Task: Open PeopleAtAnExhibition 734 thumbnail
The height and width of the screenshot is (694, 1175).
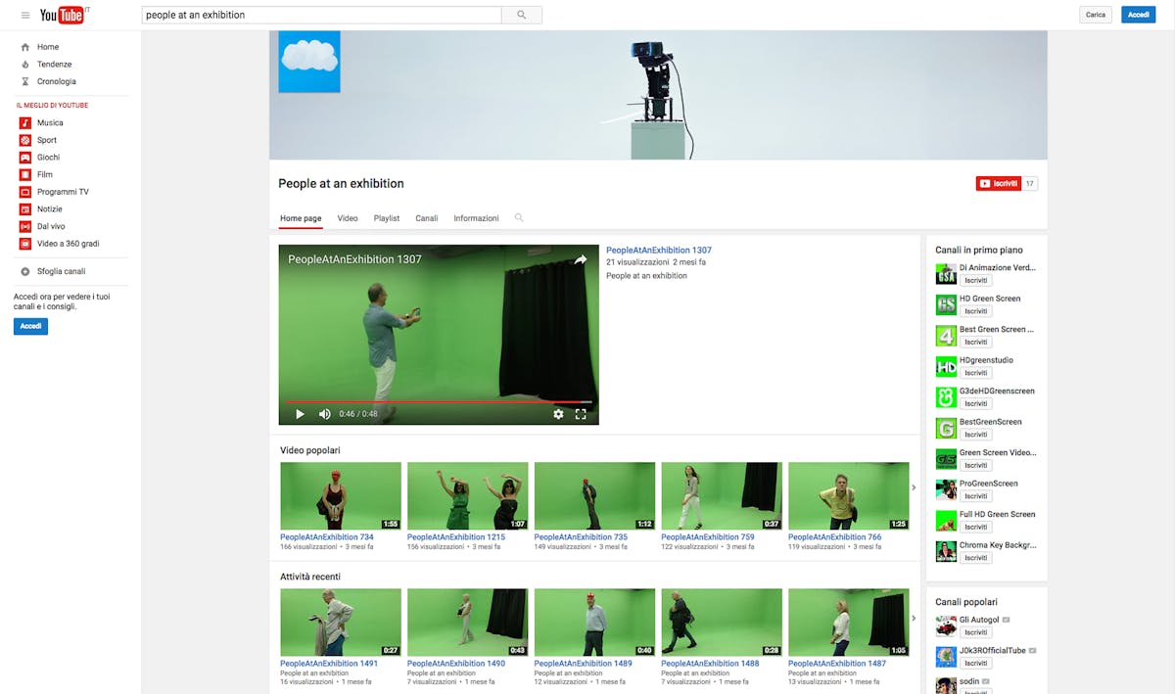Action: tap(340, 495)
